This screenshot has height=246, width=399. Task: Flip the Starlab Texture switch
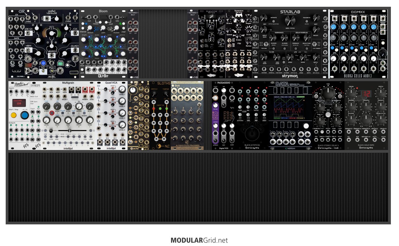pyautogui.click(x=266, y=44)
